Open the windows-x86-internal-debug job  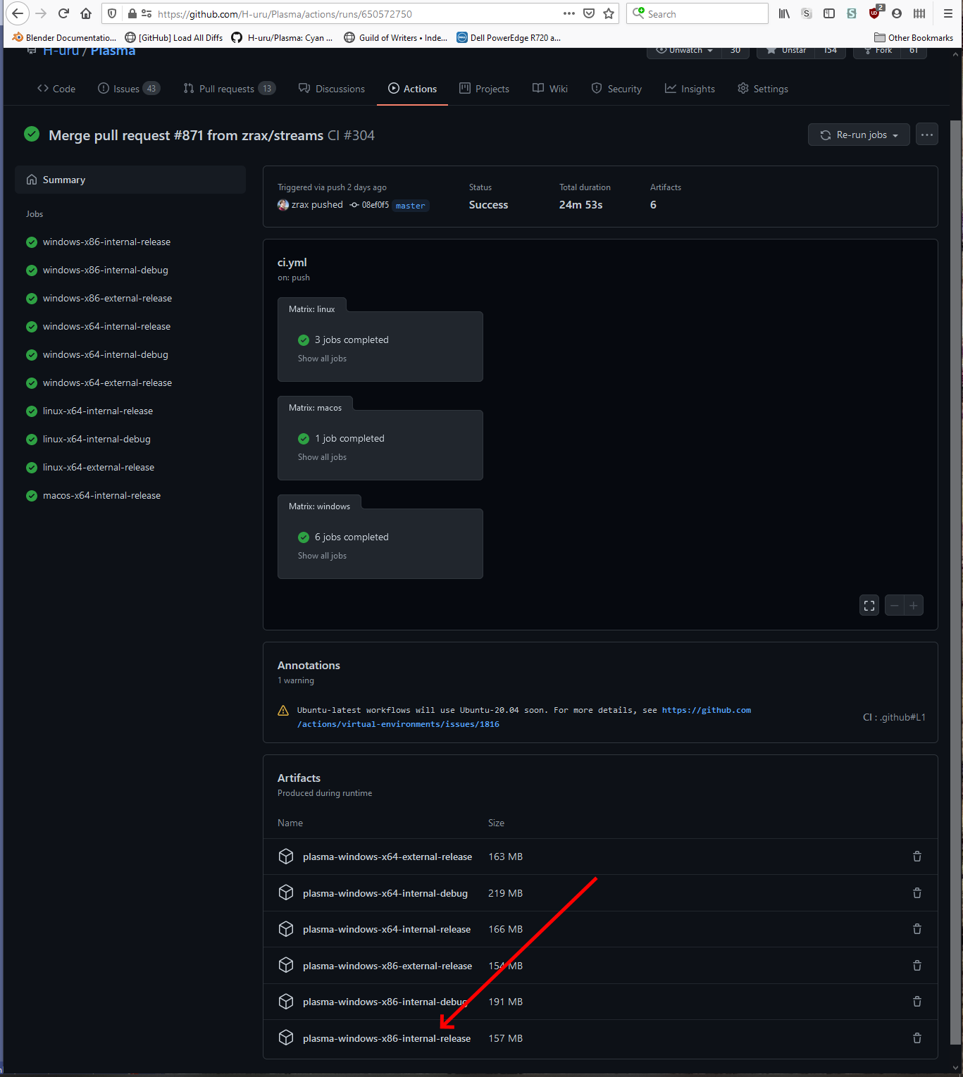(106, 270)
